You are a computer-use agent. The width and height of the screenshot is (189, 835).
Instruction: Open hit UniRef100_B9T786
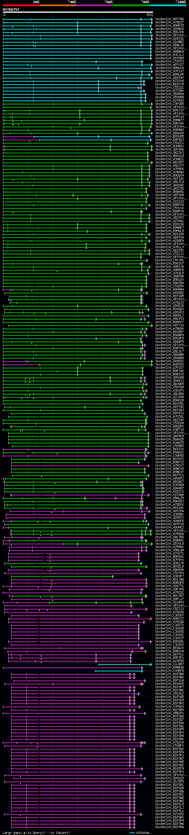tap(170, 19)
